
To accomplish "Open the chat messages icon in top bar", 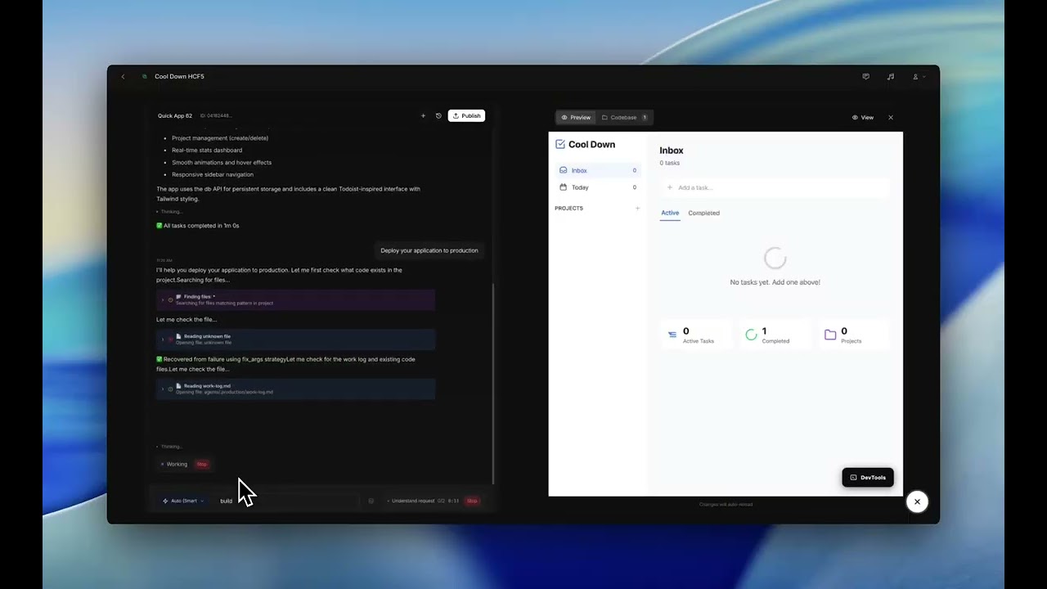I will coord(865,77).
